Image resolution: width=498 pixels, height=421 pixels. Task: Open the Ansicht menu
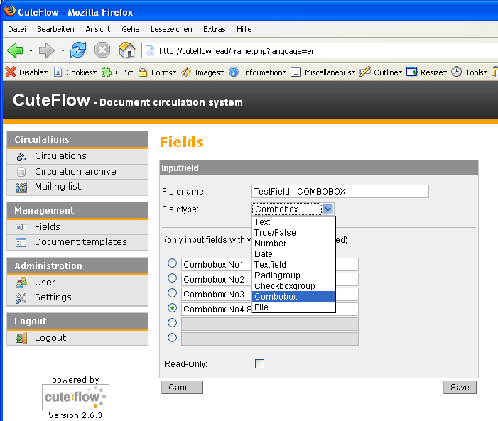coord(98,29)
